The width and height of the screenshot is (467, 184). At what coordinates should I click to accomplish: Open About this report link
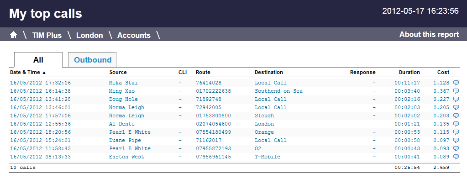429,35
